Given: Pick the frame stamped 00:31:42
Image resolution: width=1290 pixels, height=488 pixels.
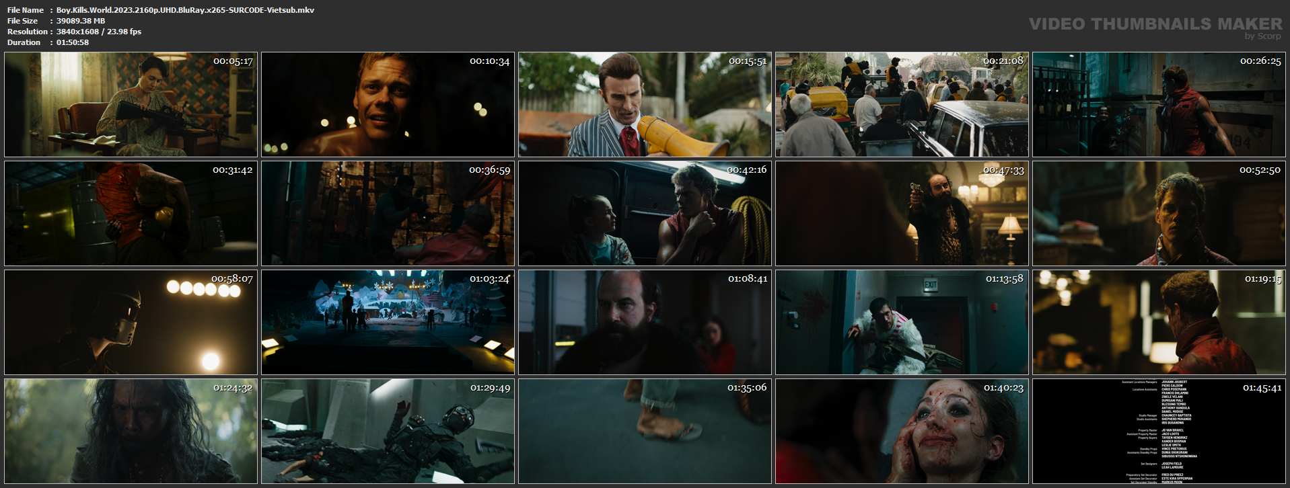Looking at the screenshot, I should click(131, 214).
